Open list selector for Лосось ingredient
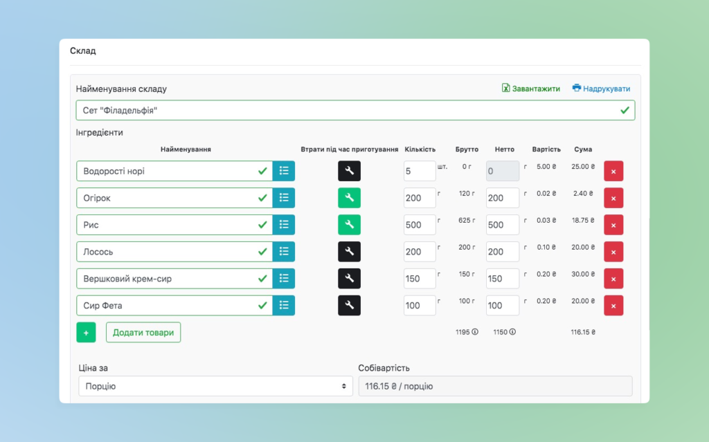 coord(284,252)
